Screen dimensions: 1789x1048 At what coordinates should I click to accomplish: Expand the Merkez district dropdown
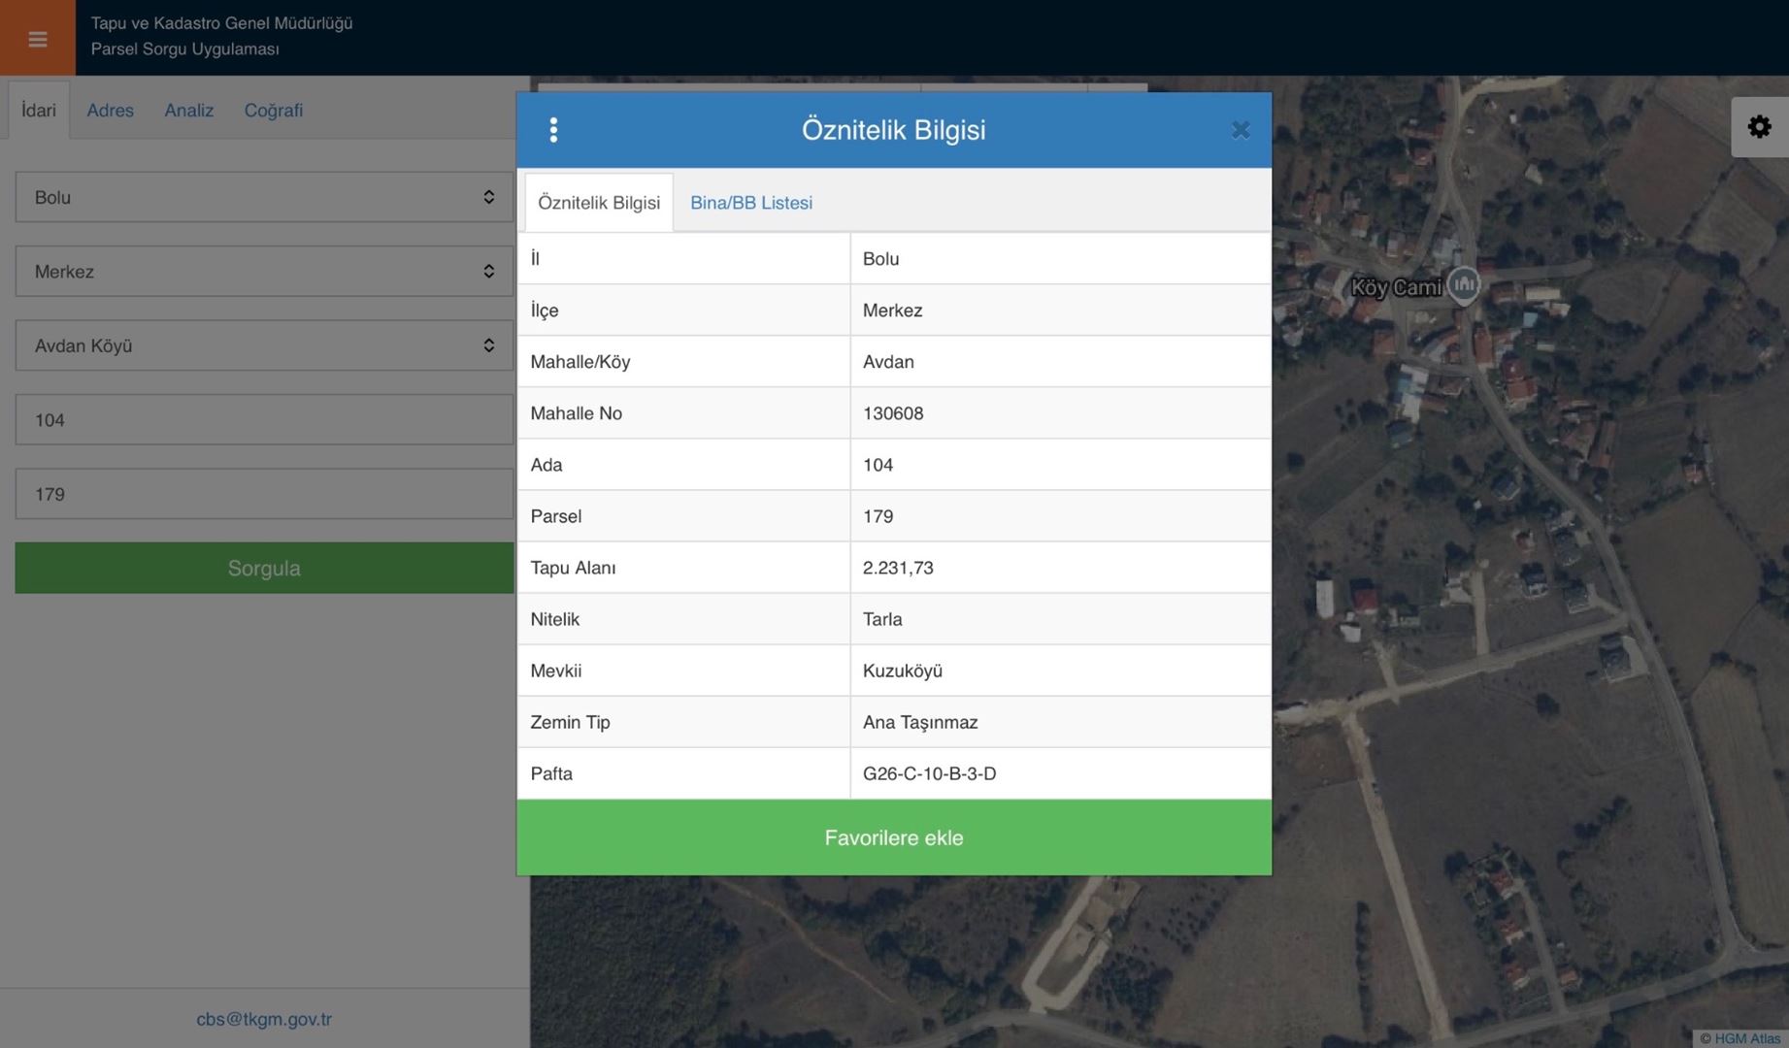264,272
